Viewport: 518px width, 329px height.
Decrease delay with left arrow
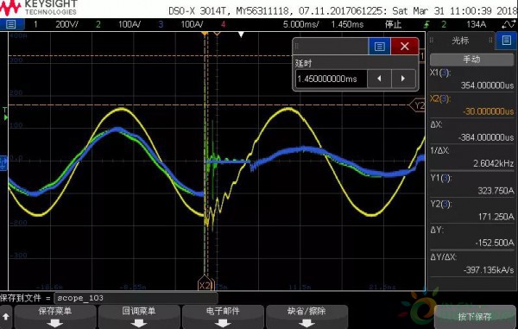379,79
